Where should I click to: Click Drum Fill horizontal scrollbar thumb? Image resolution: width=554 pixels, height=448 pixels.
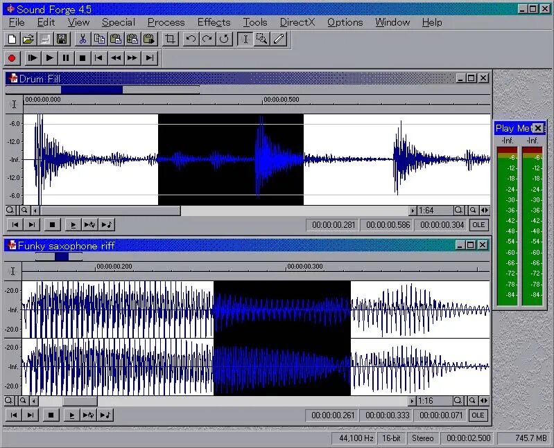pos(110,210)
